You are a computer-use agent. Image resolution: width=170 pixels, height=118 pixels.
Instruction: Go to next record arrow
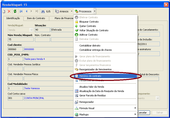pos(31,11)
